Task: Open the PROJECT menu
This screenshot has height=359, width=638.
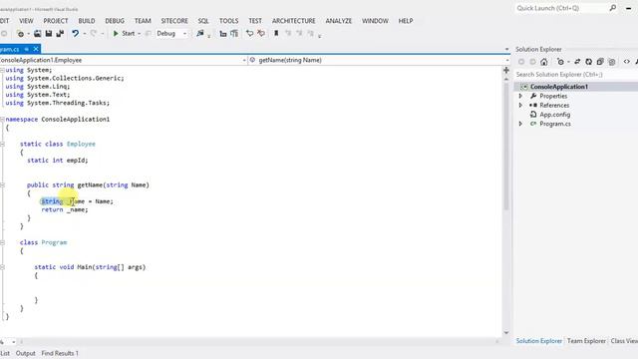Action: point(56,21)
